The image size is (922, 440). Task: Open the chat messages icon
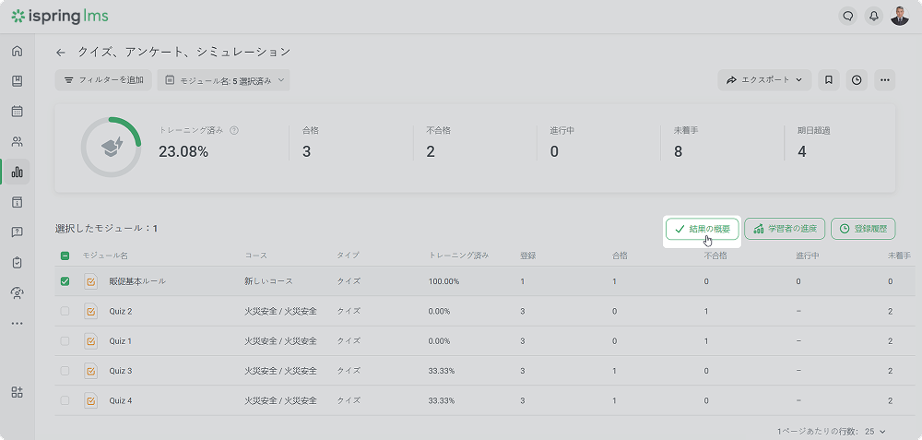click(847, 16)
